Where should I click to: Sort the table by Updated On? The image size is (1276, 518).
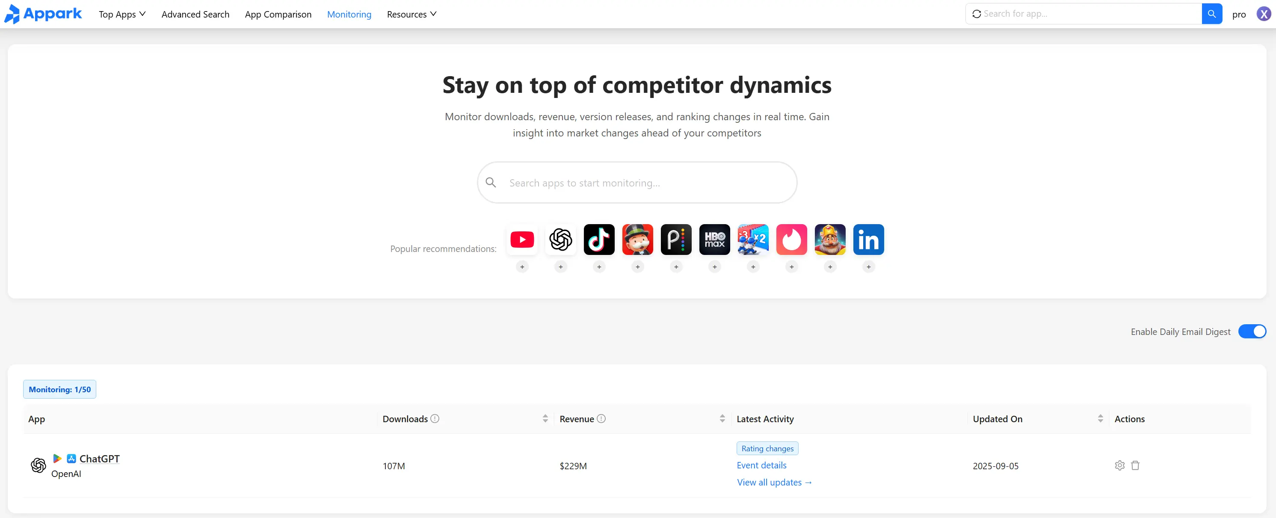pyautogui.click(x=1100, y=419)
